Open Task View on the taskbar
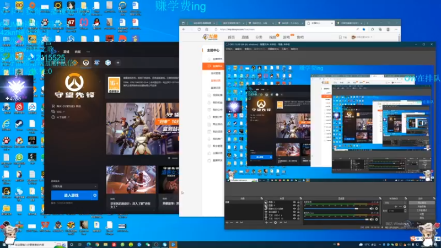The image size is (441, 248). [80, 245]
